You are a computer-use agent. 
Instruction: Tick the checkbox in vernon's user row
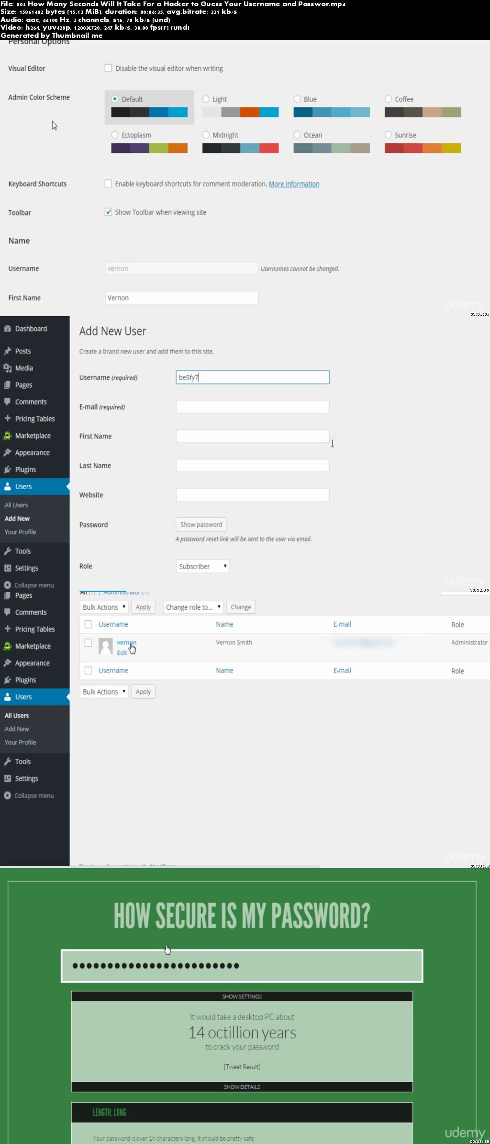pos(88,642)
